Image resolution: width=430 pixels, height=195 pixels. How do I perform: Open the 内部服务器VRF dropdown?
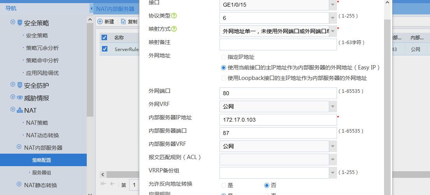(x=333, y=146)
